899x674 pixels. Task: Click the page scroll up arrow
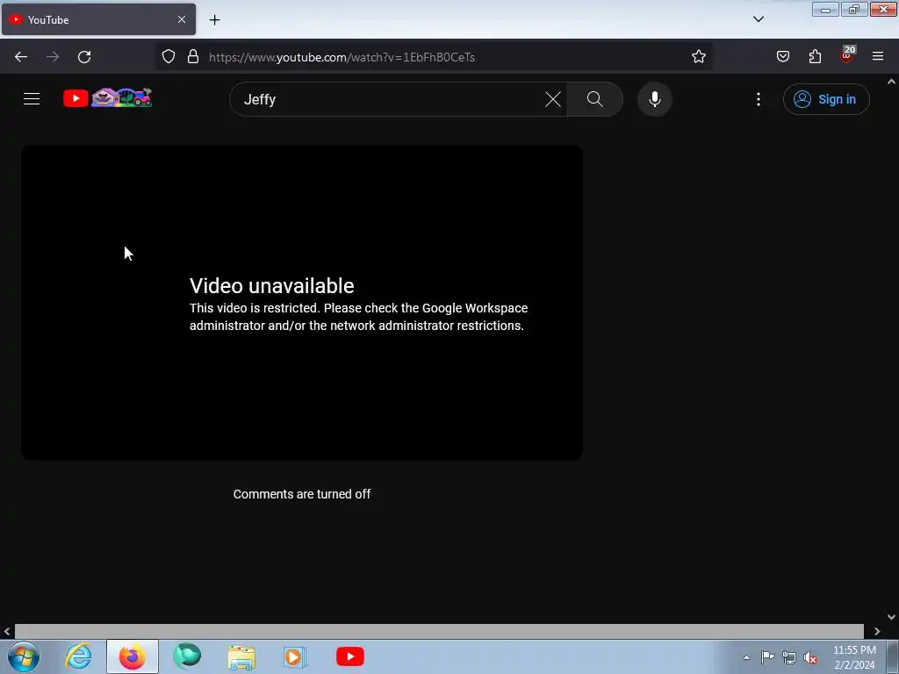point(892,82)
